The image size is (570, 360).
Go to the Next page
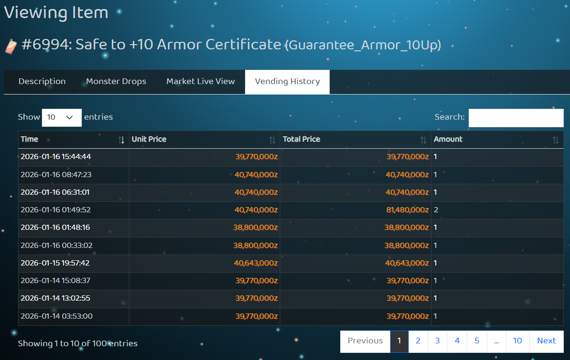tap(546, 341)
